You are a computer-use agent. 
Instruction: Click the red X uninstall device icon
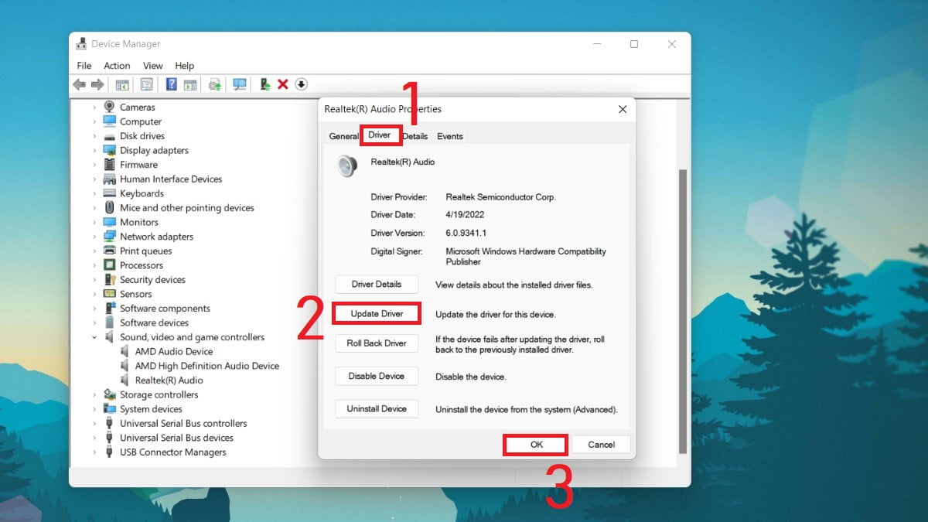pos(283,84)
